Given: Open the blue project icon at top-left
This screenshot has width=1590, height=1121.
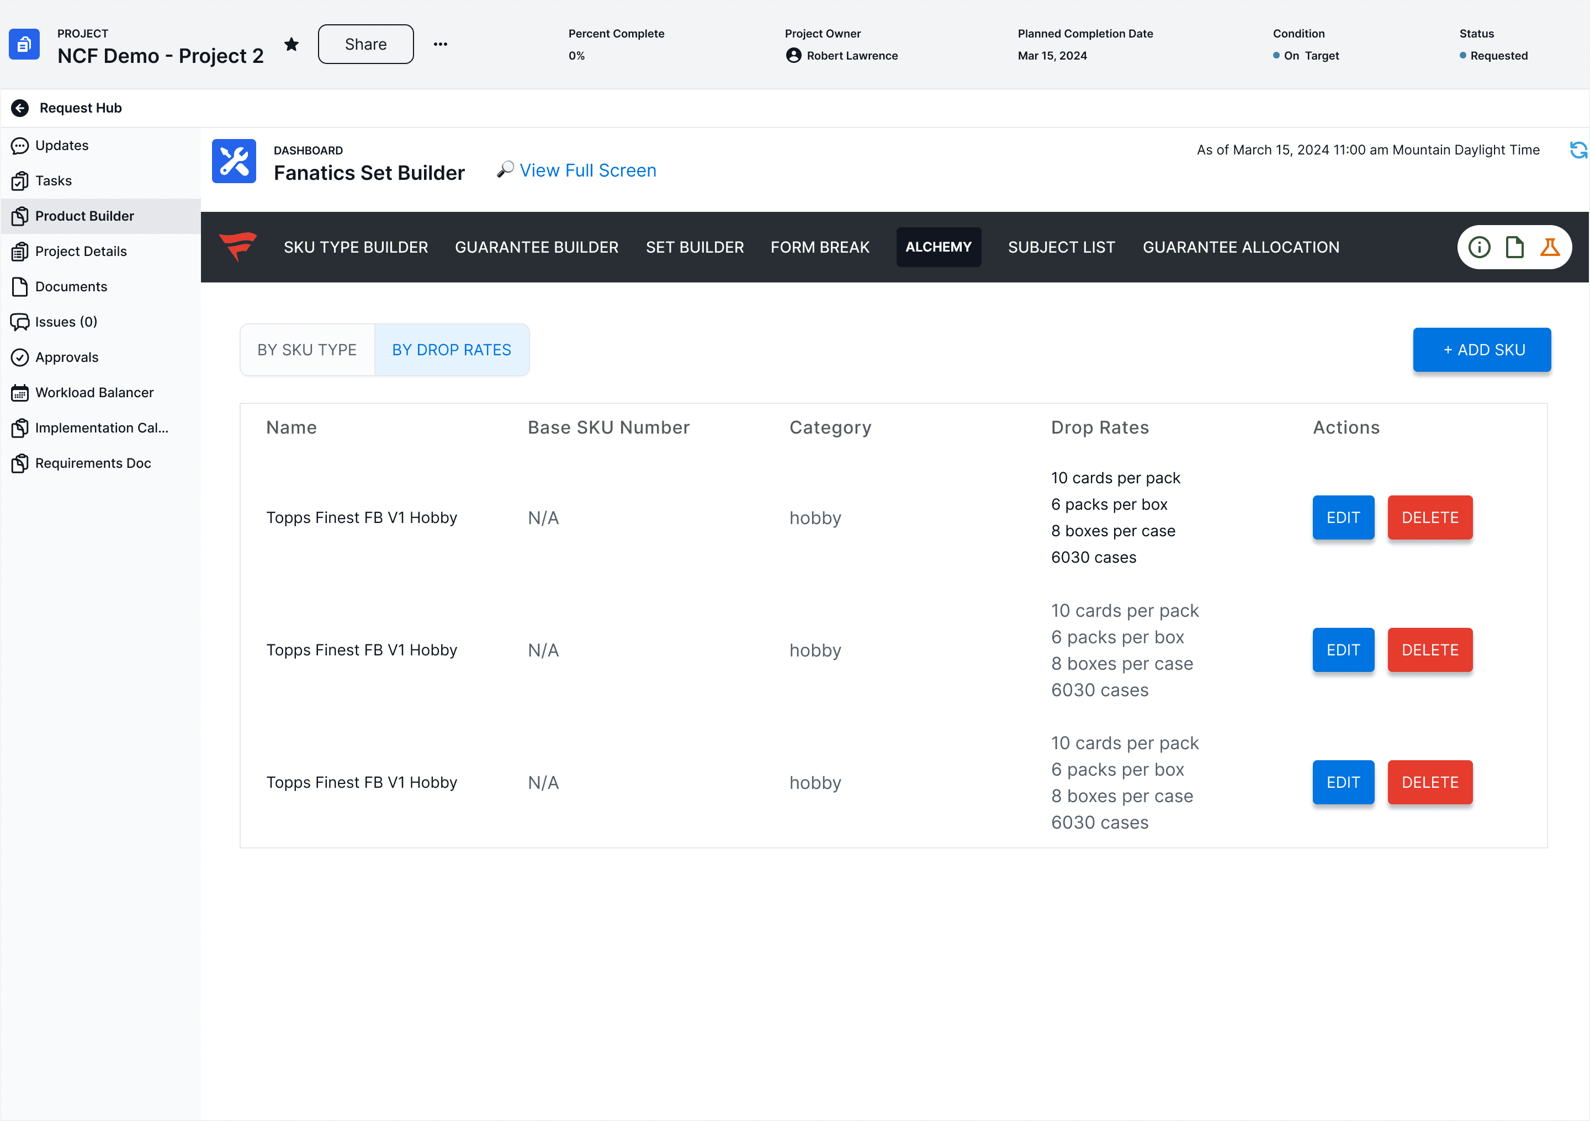Looking at the screenshot, I should (24, 44).
